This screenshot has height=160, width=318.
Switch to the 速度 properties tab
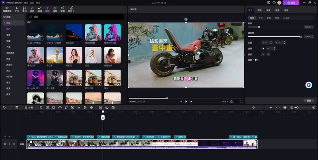pyautogui.click(x=268, y=10)
